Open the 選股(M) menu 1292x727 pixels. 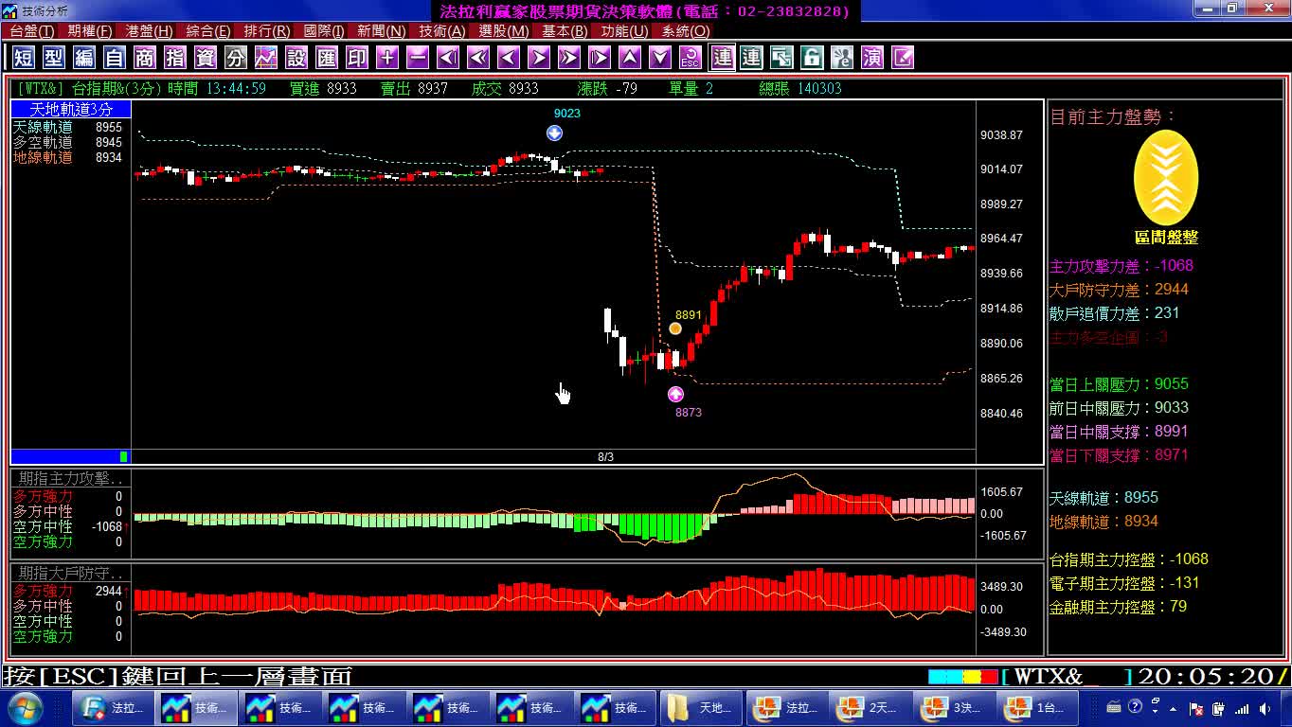(503, 31)
